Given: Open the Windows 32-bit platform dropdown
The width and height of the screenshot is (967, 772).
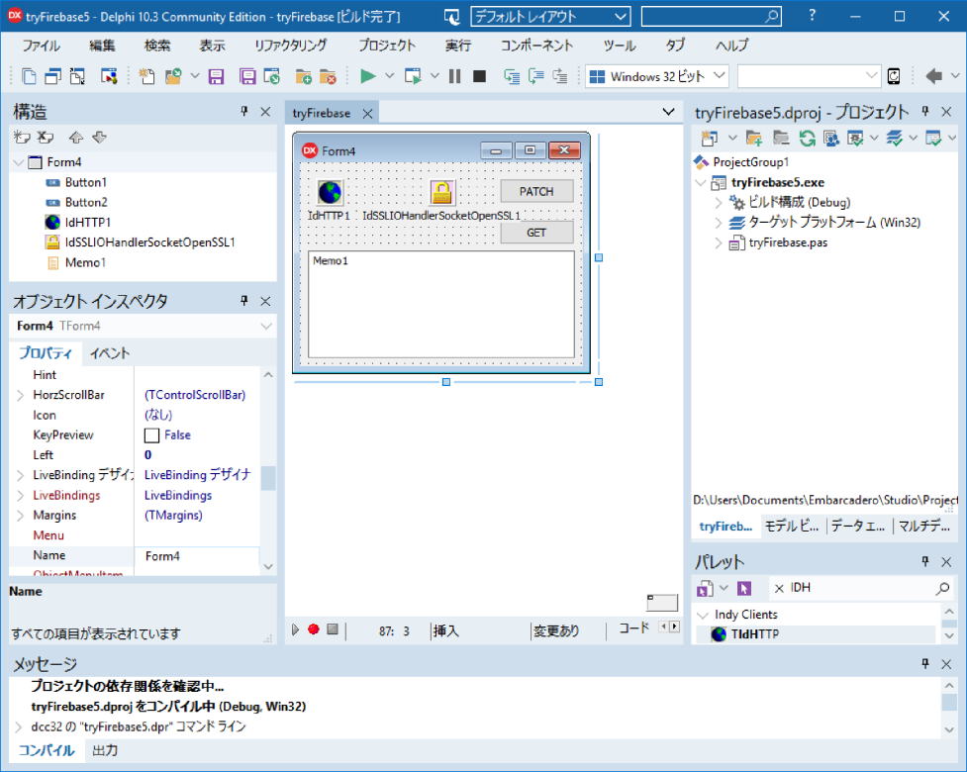Looking at the screenshot, I should 719,76.
